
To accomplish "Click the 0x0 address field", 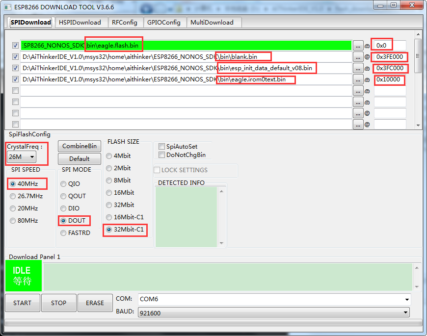I will click(390, 46).
